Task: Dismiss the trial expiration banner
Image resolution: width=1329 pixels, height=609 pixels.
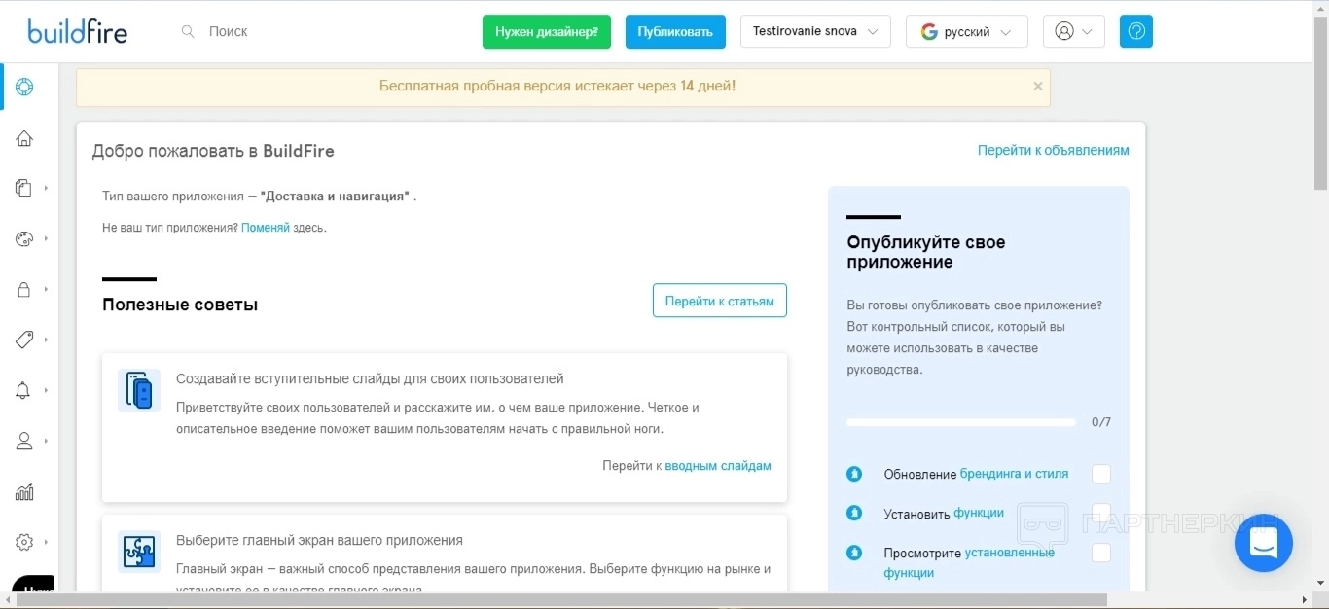Action: point(1038,86)
